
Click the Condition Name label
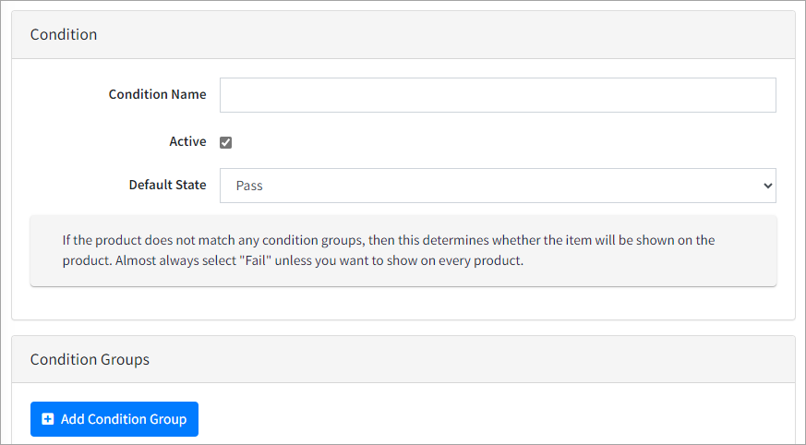coord(157,94)
